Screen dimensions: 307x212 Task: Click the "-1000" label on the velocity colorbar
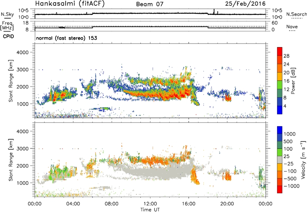tap(292, 186)
